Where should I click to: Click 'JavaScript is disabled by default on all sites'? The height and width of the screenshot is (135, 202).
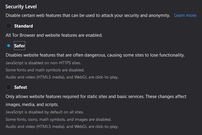pyautogui.click(x=44, y=112)
